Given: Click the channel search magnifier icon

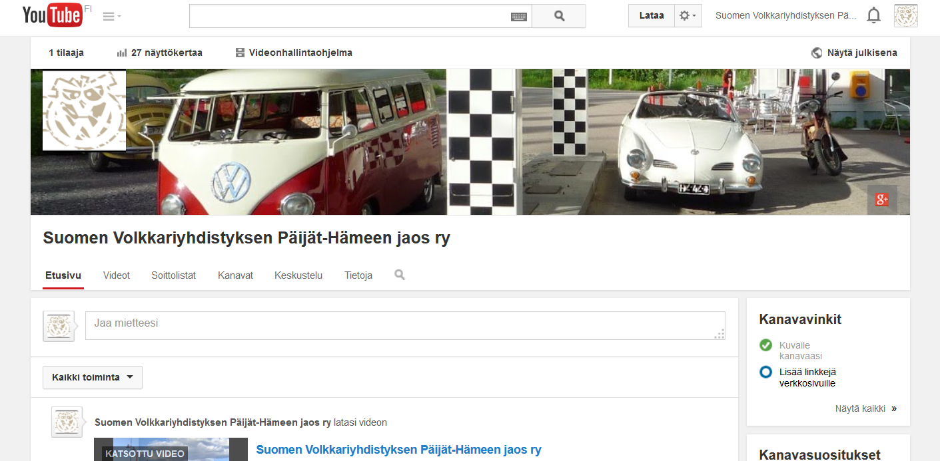Looking at the screenshot, I should (400, 275).
